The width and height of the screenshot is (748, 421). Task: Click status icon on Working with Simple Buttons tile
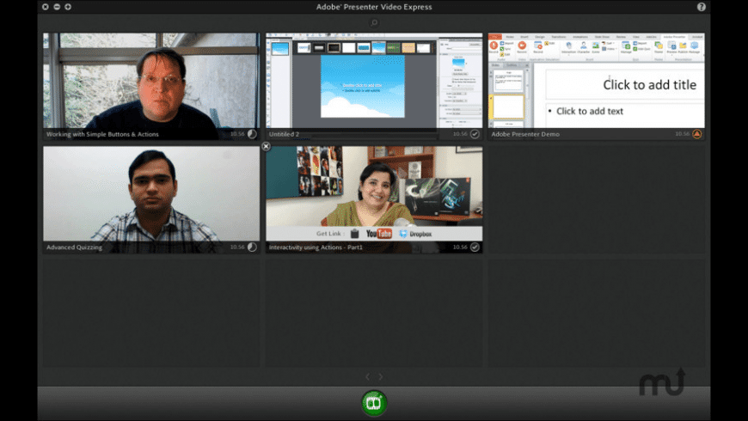(252, 134)
